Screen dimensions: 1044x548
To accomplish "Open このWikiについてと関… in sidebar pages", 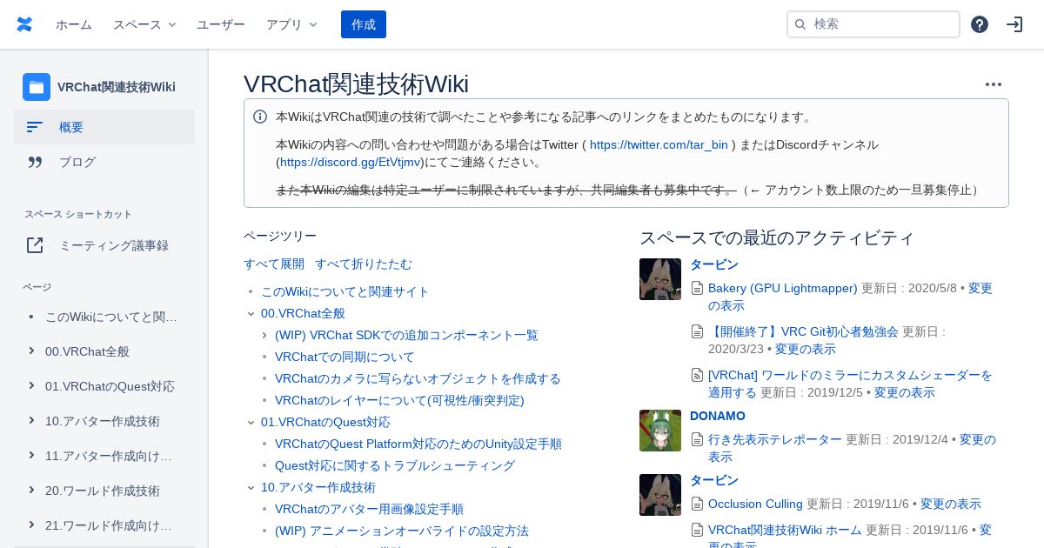I will click(111, 317).
